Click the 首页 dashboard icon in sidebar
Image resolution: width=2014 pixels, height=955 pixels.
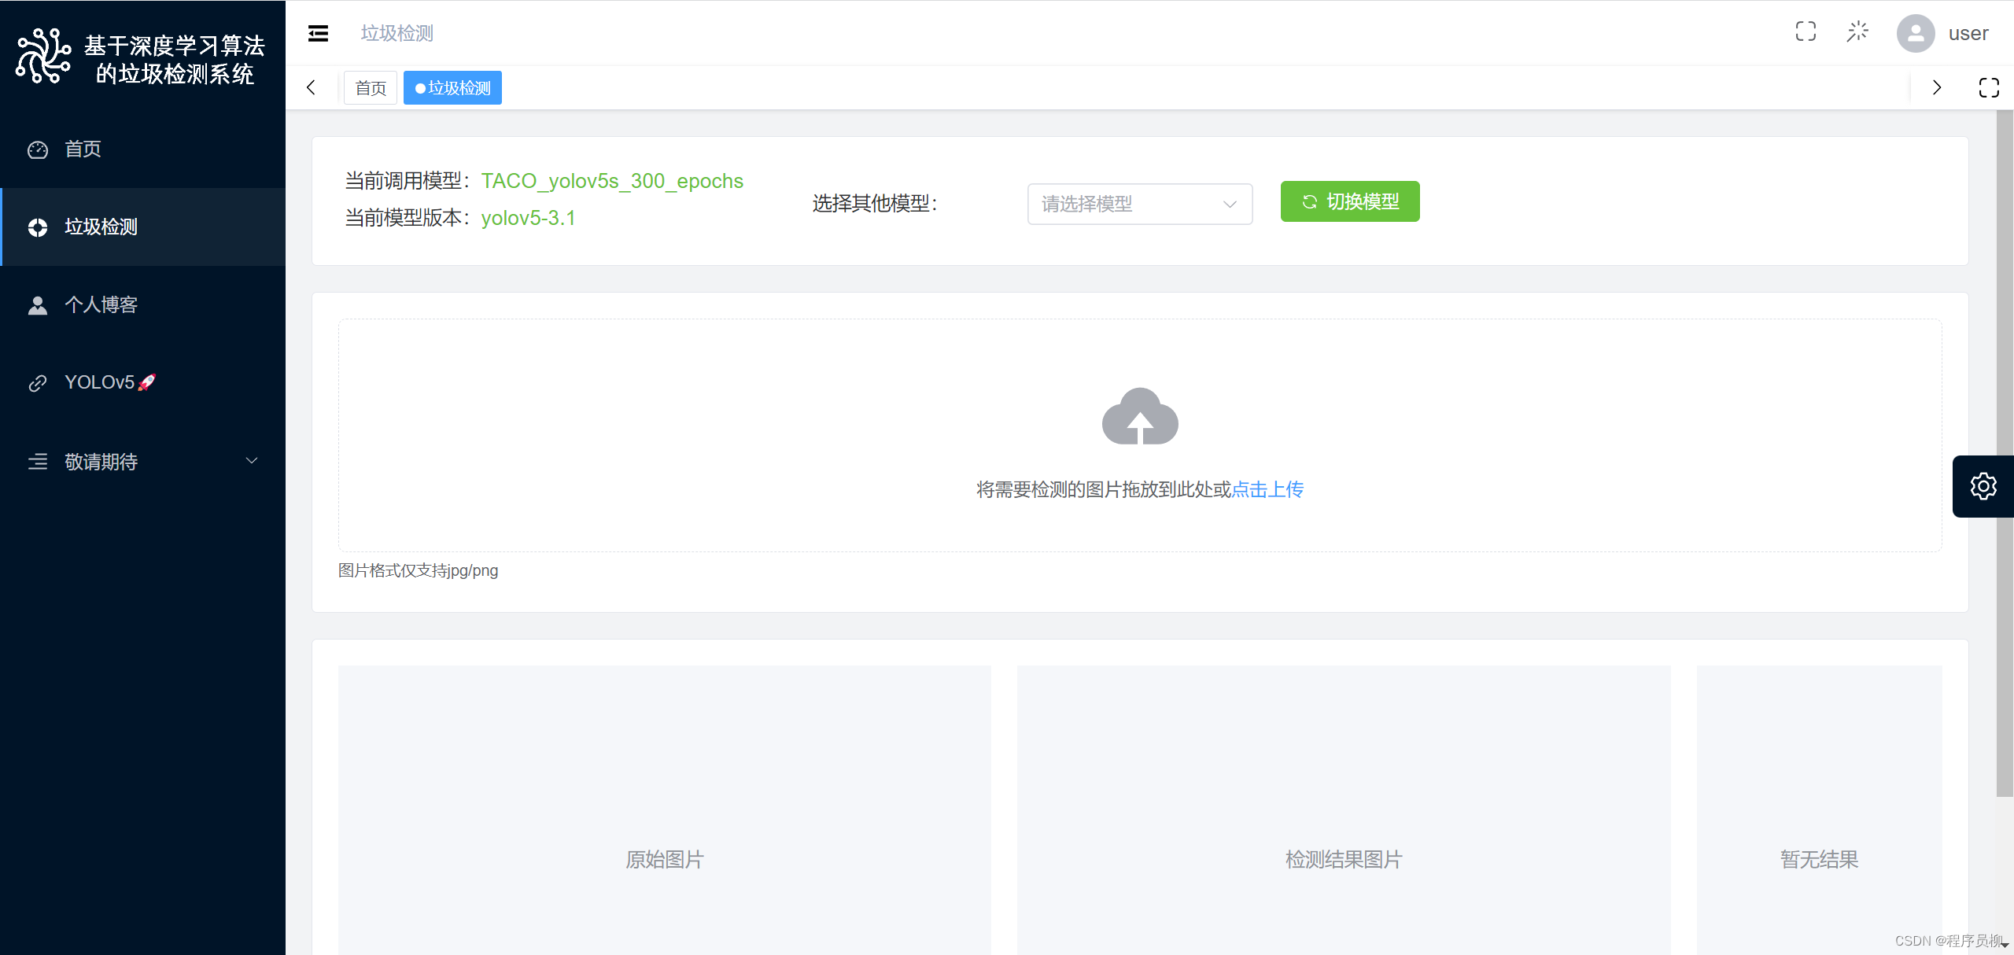click(38, 149)
